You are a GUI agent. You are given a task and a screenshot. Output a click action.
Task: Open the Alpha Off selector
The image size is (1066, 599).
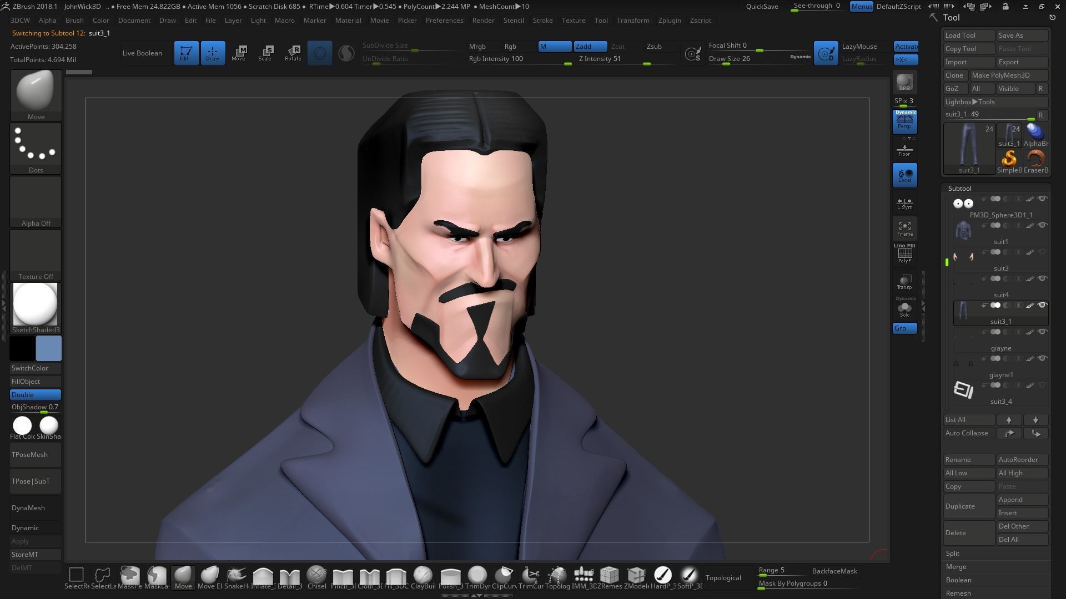tap(36, 201)
